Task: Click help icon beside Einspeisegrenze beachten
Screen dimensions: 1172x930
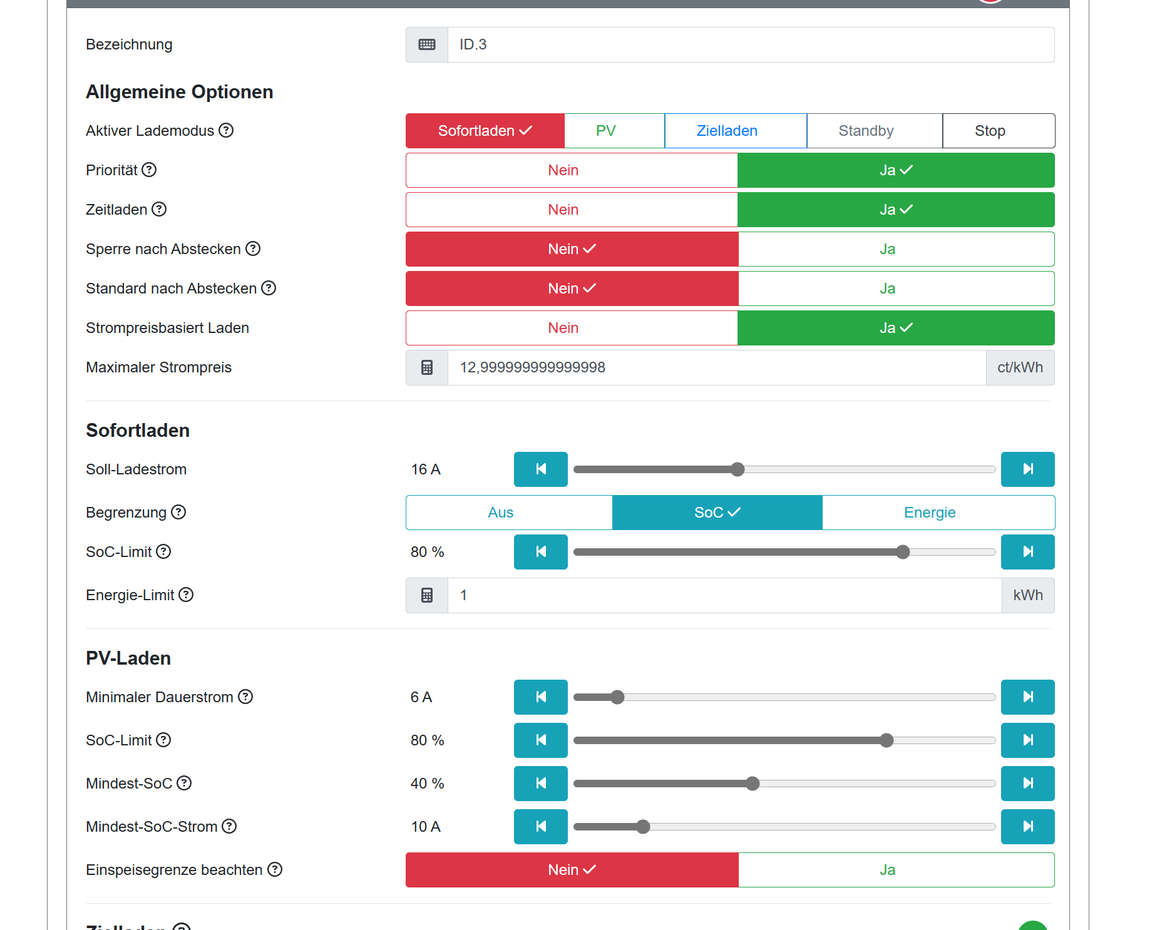Action: click(275, 869)
